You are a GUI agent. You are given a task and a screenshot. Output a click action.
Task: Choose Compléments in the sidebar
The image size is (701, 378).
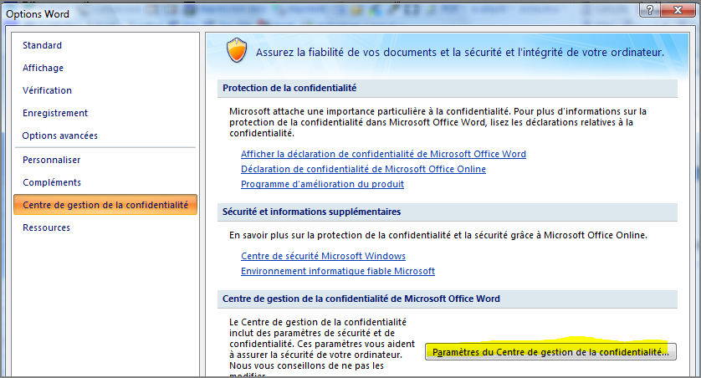(53, 183)
